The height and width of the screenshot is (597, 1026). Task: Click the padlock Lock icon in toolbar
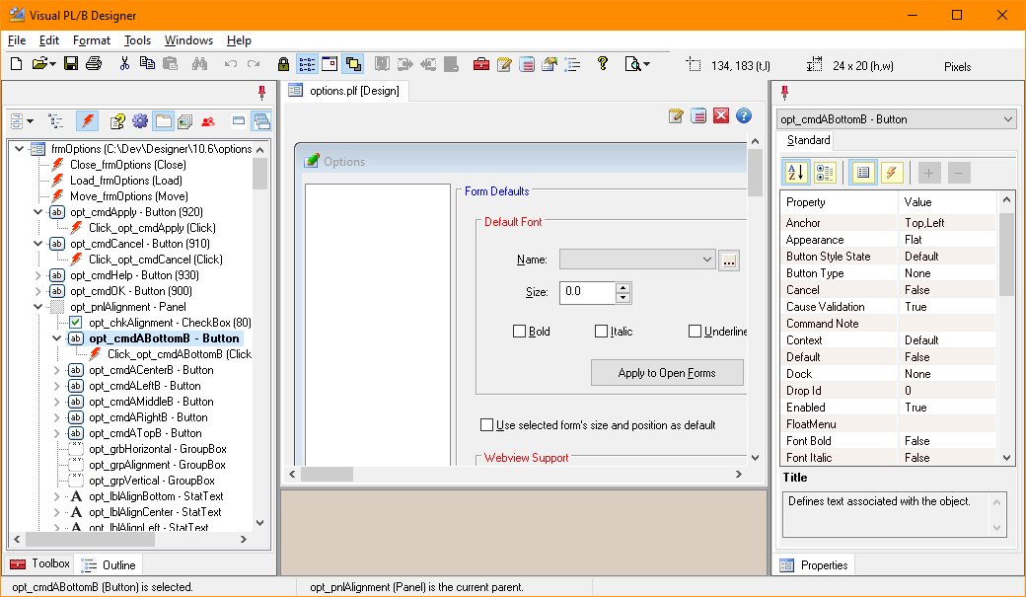click(283, 64)
